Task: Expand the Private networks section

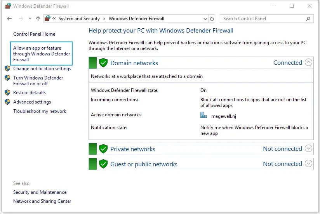Action: click(x=308, y=148)
